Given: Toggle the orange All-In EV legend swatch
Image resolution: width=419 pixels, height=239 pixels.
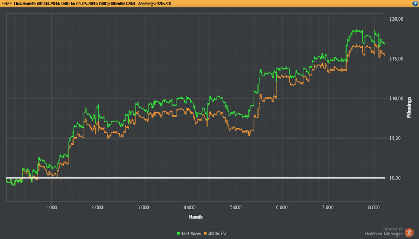Looking at the screenshot, I should pyautogui.click(x=205, y=234).
